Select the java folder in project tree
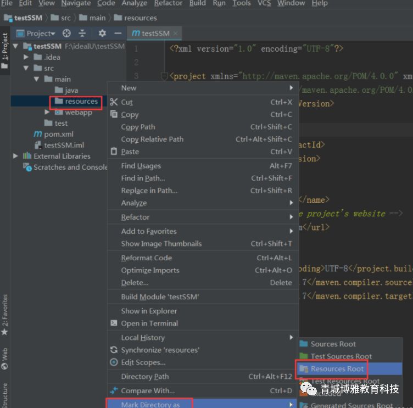Viewport: 413px width, 408px height. click(x=66, y=91)
